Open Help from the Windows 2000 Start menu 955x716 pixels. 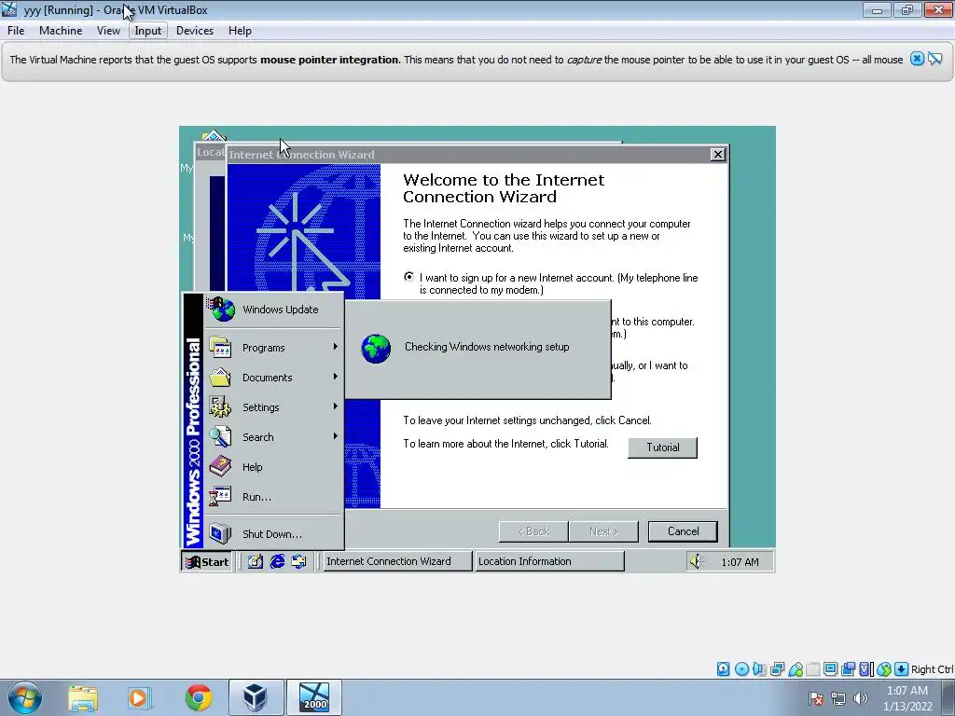coord(273,467)
